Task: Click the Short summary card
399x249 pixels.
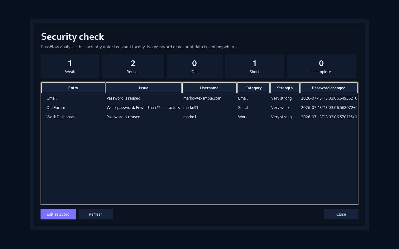Action: tap(254, 66)
